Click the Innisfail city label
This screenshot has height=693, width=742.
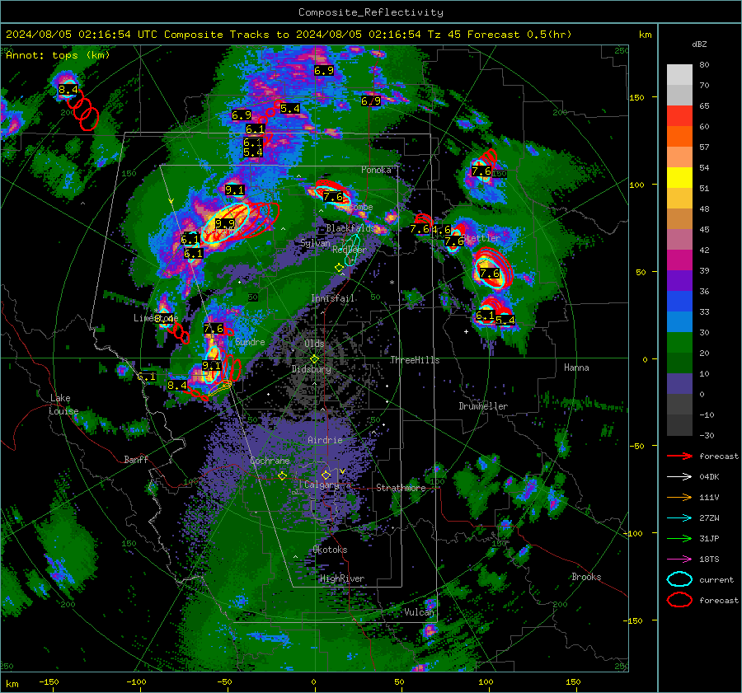[333, 298]
